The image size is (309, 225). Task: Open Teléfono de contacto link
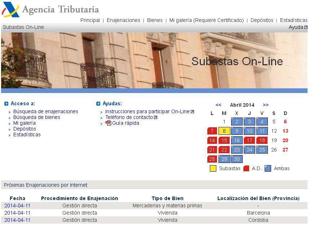(x=129, y=117)
